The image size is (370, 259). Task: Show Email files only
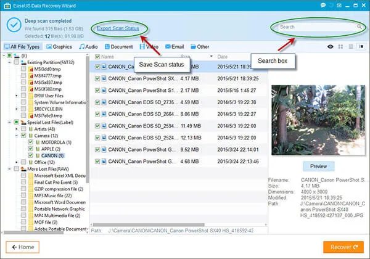[174, 46]
